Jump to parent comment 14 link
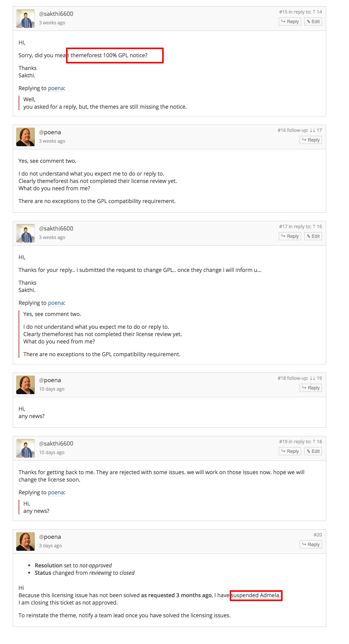349x644 pixels. click(x=319, y=12)
